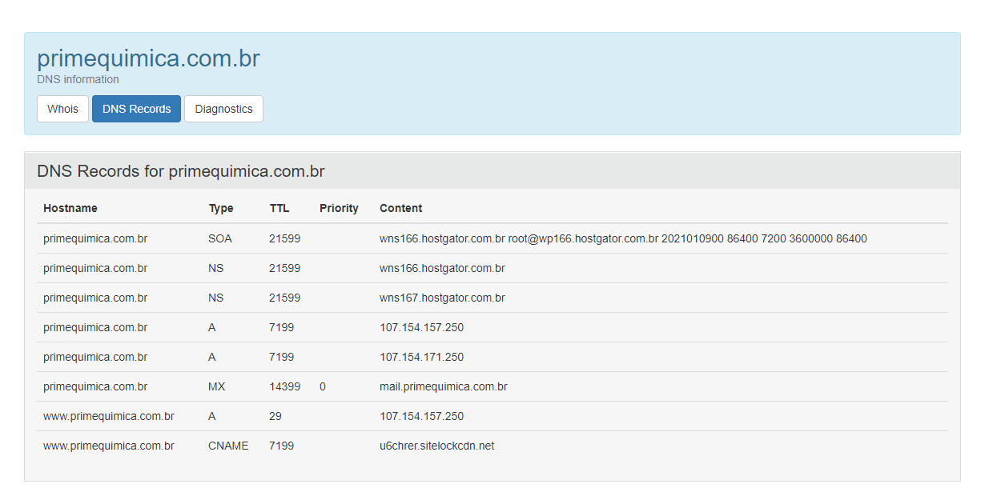Click mail.primequimica.com.br MX content
The width and height of the screenshot is (981, 492).
pos(444,386)
